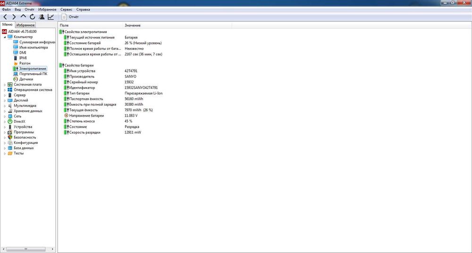Select the AIDA64 v6.75.6100 root node
472x253 pixels.
[x=22, y=32]
